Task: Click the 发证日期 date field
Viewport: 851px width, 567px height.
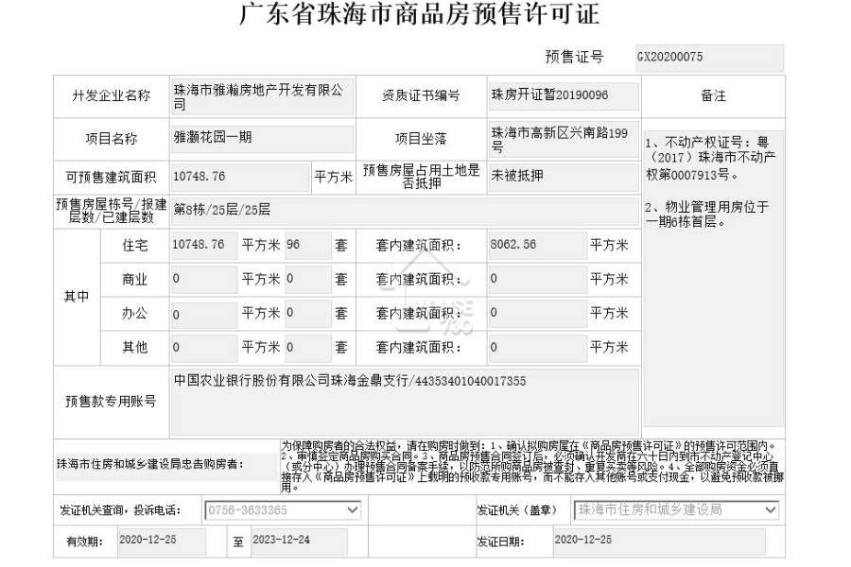Action: click(x=659, y=541)
